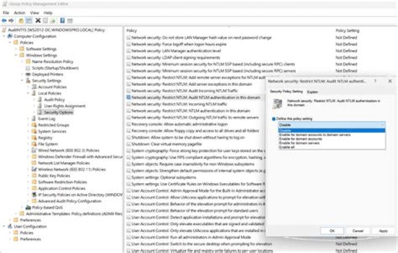Click the Software Settings folder icon
This screenshot has height=253, width=398.
22,49
